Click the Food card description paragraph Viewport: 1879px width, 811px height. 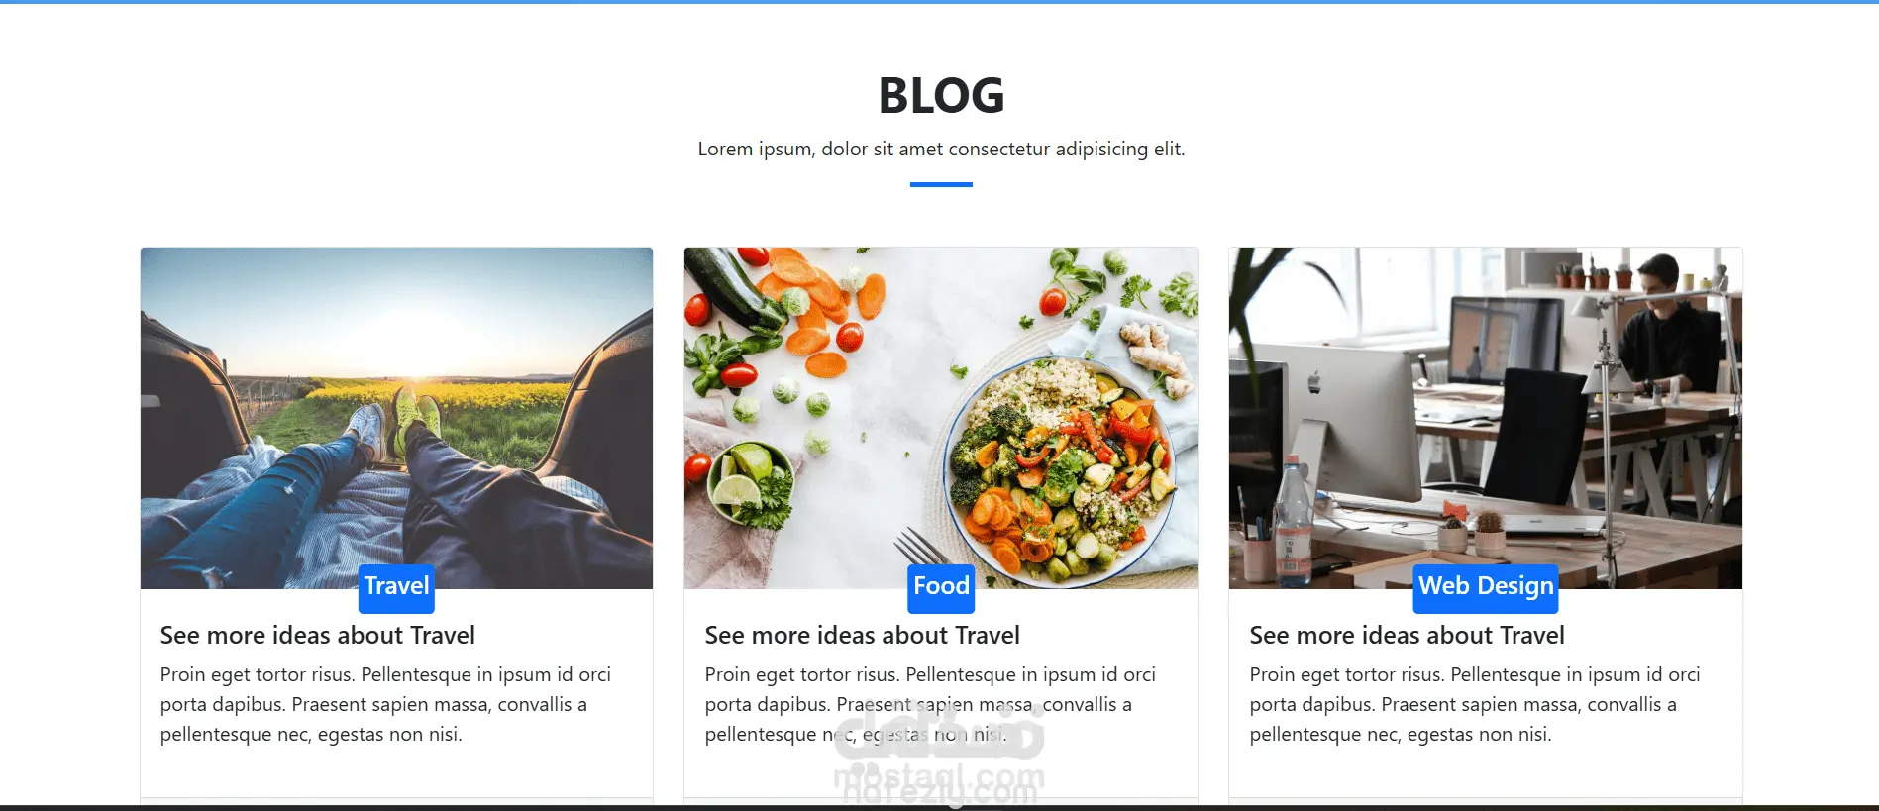coord(931,704)
